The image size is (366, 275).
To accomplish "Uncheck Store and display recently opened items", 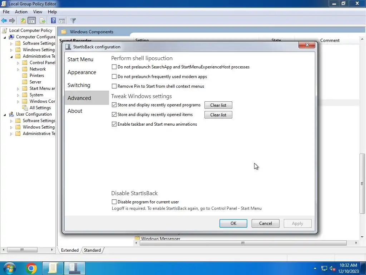I will point(114,114).
